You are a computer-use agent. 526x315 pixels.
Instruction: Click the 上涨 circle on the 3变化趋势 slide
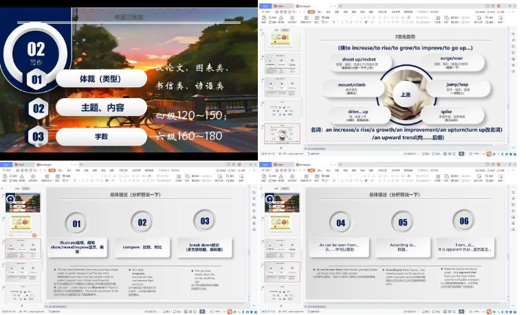406,95
